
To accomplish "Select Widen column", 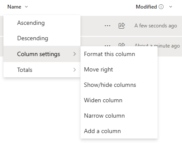I will pos(119,100).
